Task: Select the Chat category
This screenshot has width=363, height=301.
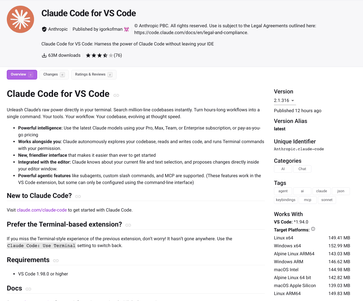Action: 302,169
